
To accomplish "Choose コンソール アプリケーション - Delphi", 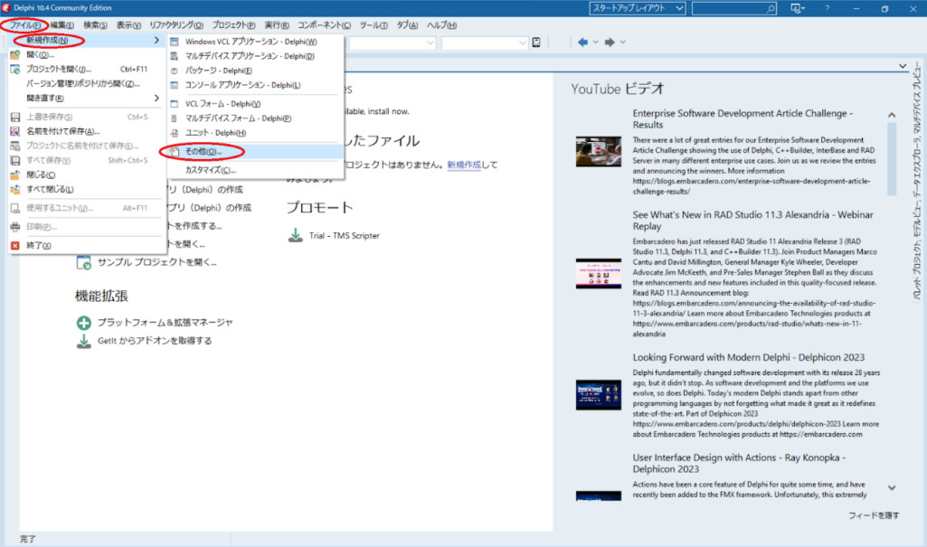I will [x=255, y=85].
